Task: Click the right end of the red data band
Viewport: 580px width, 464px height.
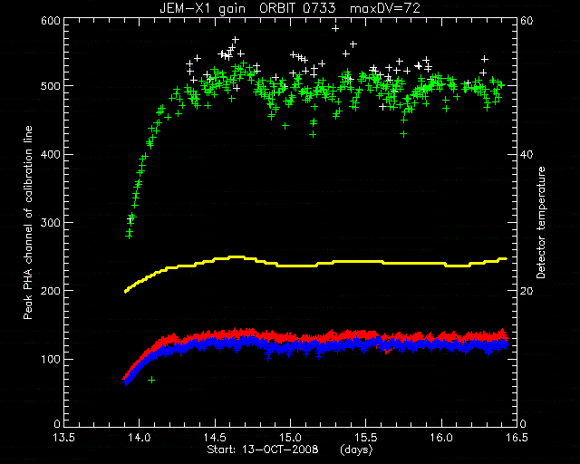Action: tap(506, 335)
